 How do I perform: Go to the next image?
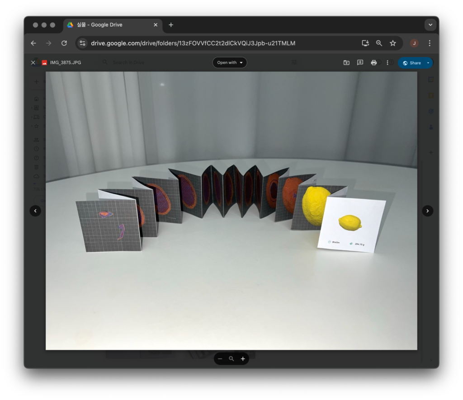pos(427,211)
